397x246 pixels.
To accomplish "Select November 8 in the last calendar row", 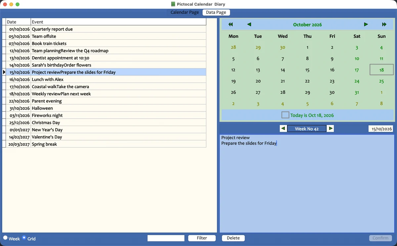I will tap(381, 103).
